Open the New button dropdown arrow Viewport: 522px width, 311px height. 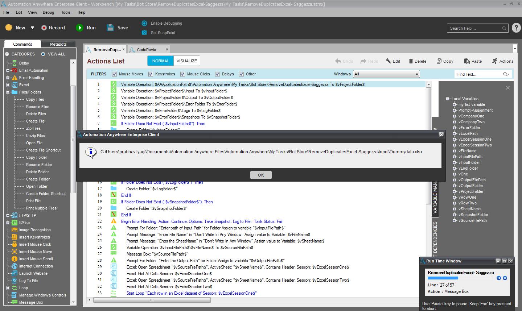point(32,28)
